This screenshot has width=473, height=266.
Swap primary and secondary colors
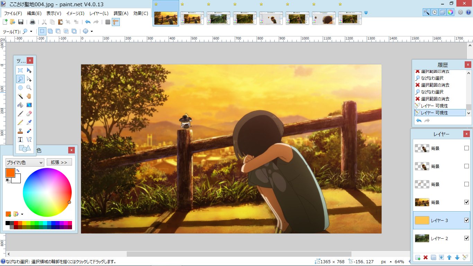17,171
